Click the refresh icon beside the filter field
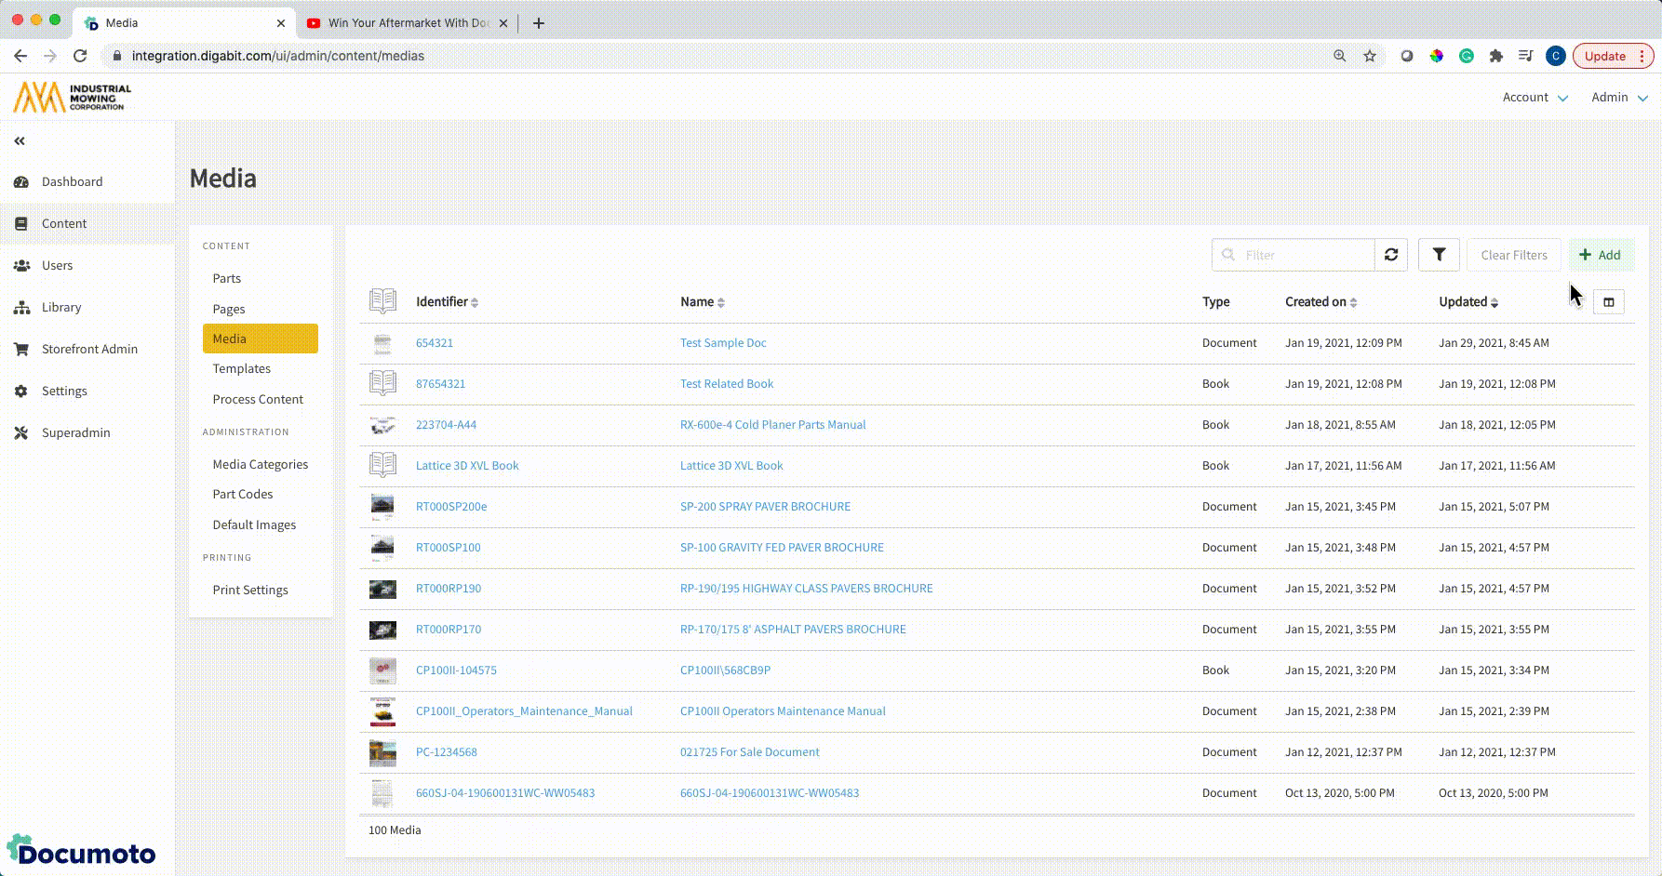 (x=1391, y=255)
